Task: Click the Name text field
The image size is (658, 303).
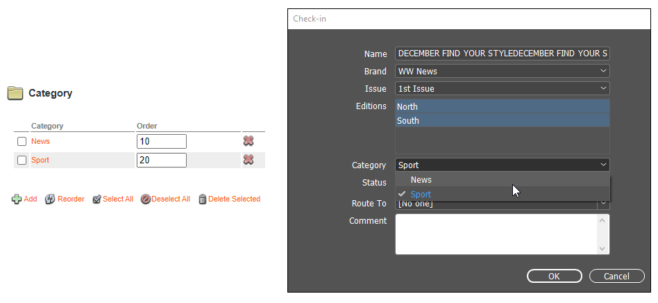Action: click(503, 54)
